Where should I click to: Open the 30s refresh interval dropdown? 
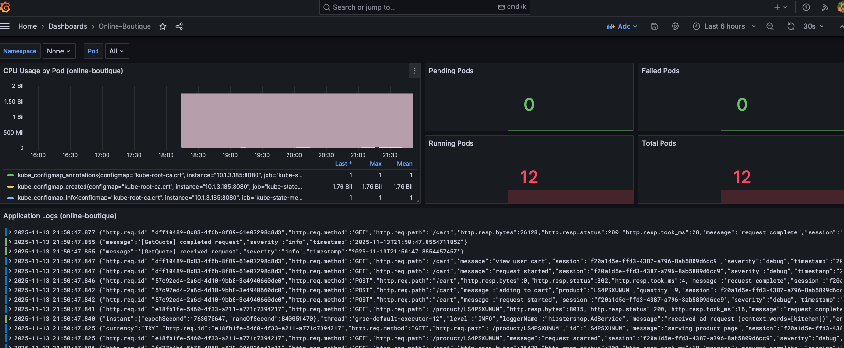pyautogui.click(x=813, y=26)
